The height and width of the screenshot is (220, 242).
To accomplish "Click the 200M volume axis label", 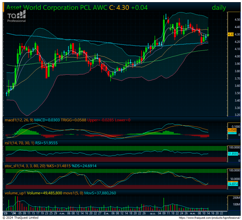I will click(x=236, y=198).
